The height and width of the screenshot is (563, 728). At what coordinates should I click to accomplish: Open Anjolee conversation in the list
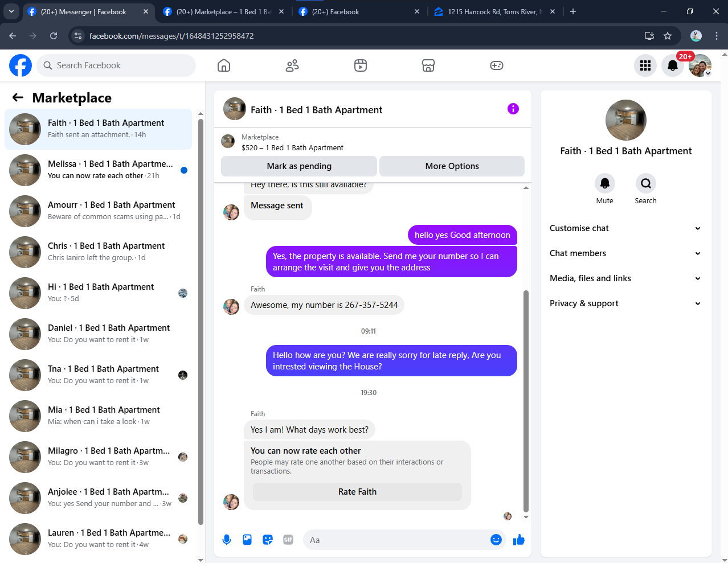coord(98,498)
